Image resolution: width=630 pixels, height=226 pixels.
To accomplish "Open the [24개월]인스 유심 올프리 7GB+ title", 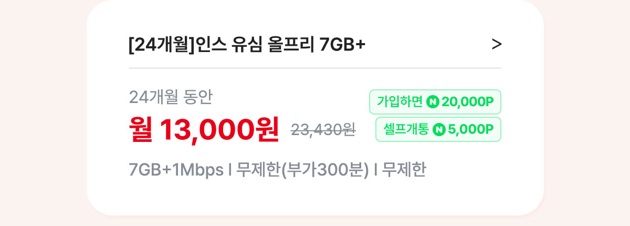I will point(247,46).
